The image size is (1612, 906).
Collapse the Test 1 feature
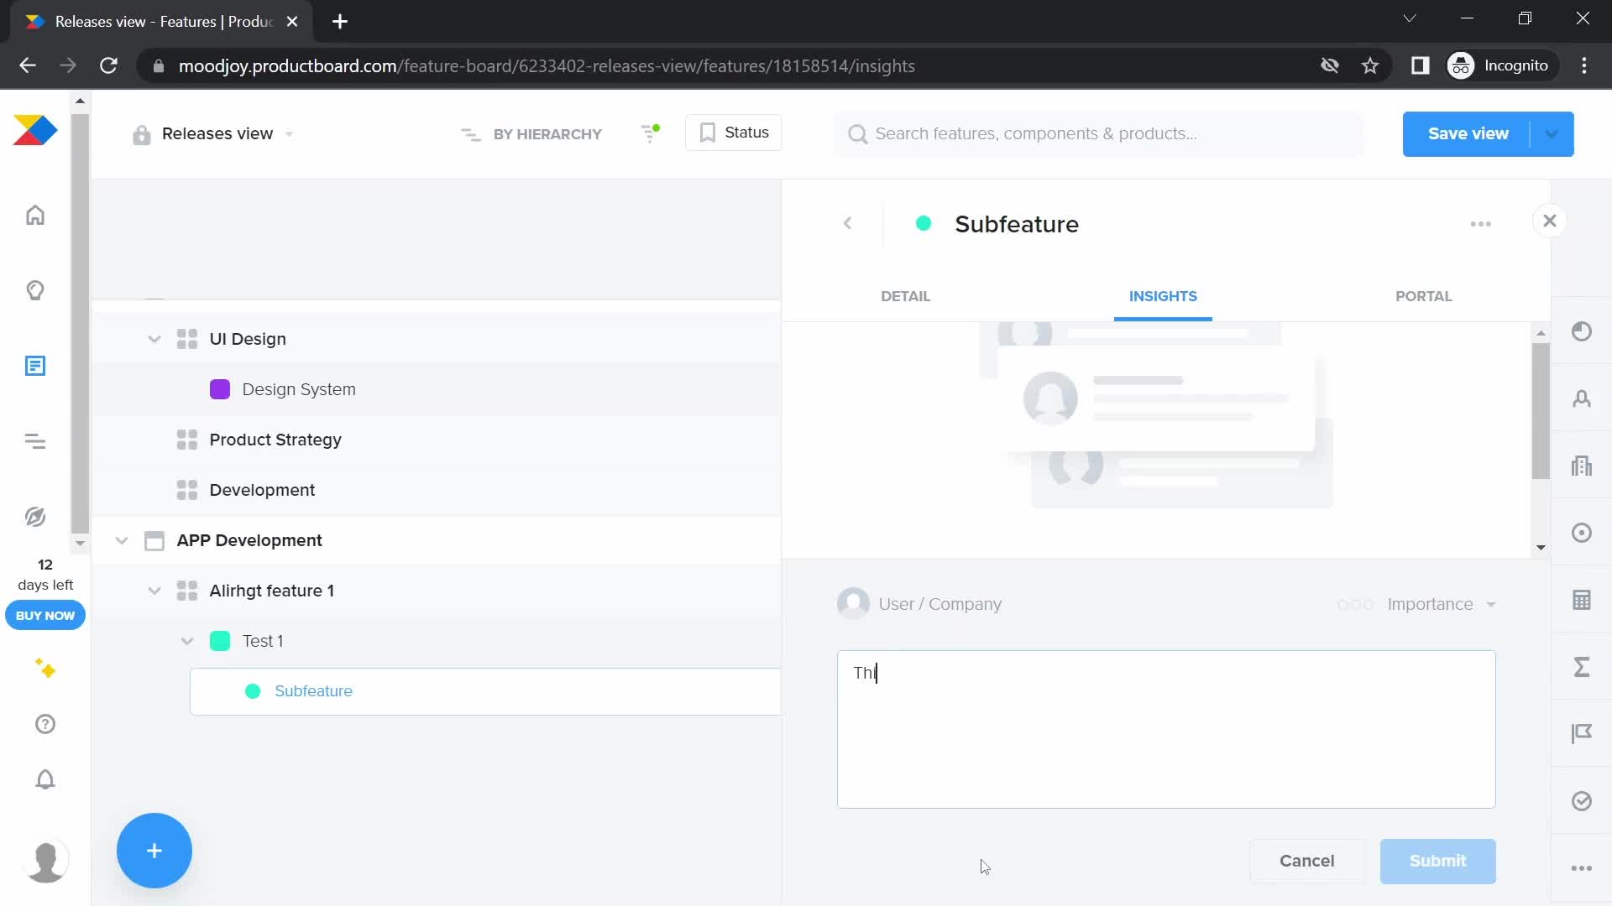tap(187, 641)
